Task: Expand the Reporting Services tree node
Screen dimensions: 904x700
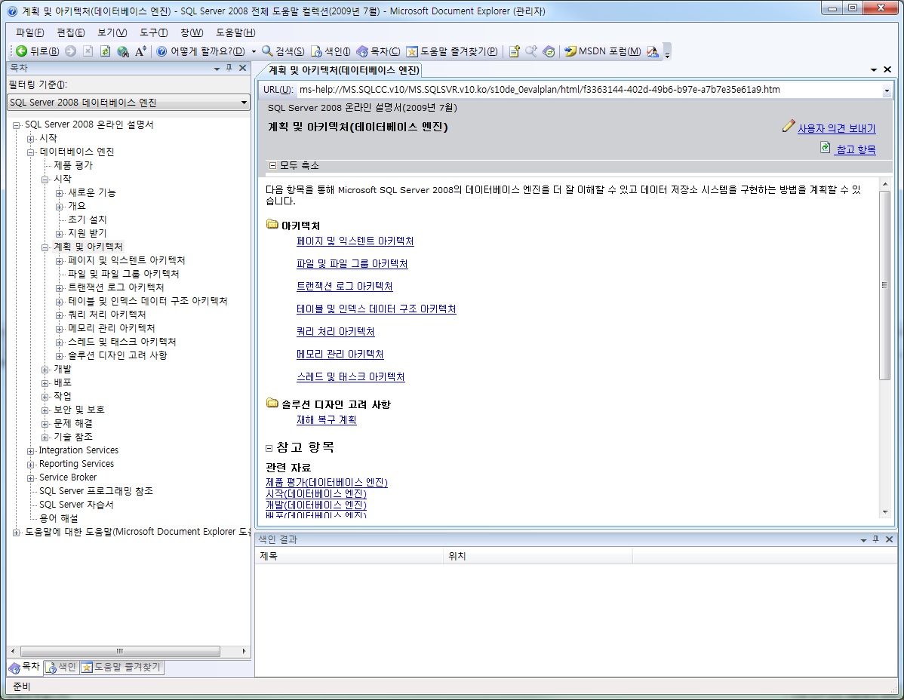Action: coord(30,465)
